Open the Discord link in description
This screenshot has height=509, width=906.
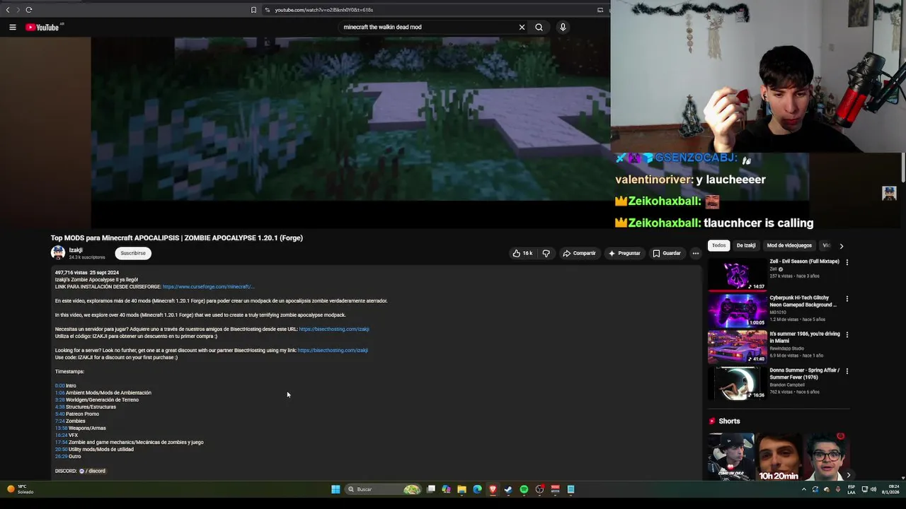[92, 471]
